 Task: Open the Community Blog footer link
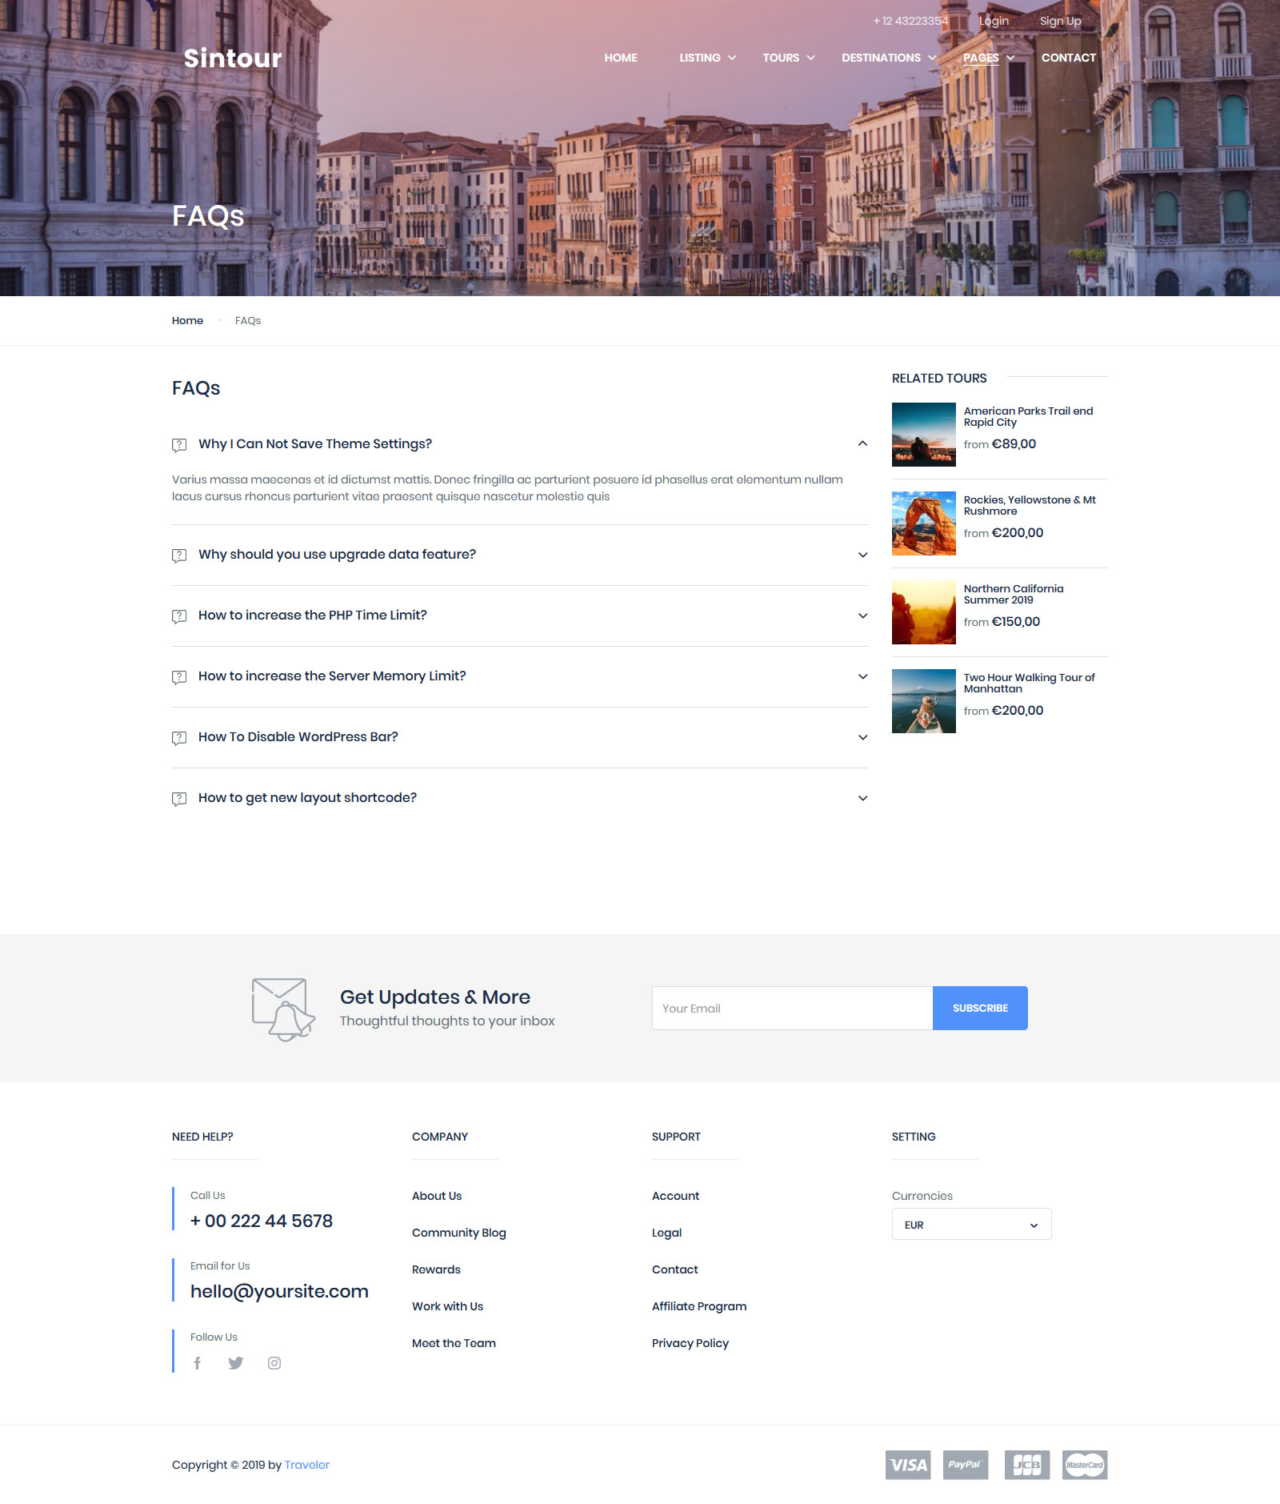pos(459,1233)
